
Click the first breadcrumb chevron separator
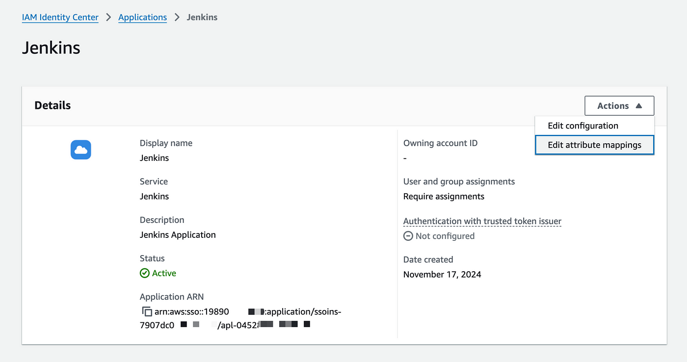[x=108, y=17]
